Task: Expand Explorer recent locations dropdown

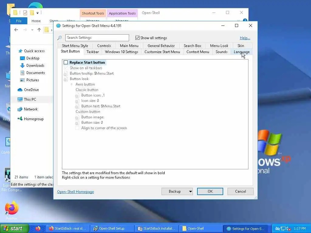Action: pos(32,30)
